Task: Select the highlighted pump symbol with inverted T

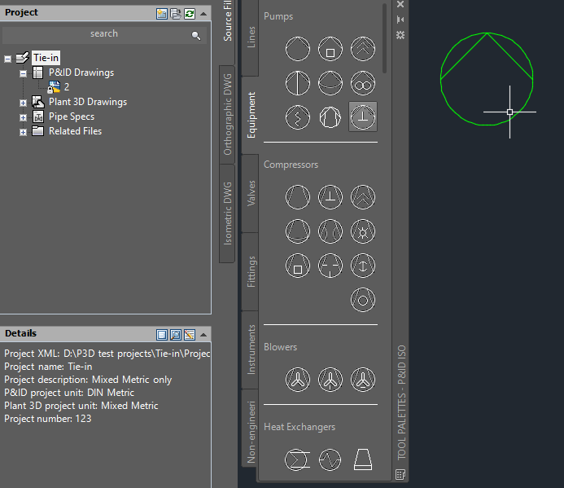Action: (363, 117)
